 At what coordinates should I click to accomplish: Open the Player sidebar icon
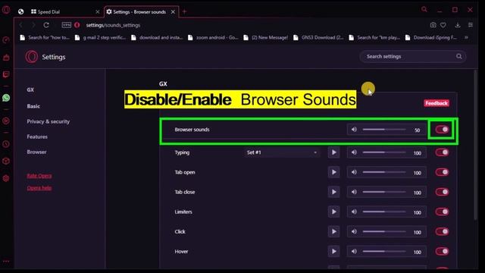coord(6,121)
